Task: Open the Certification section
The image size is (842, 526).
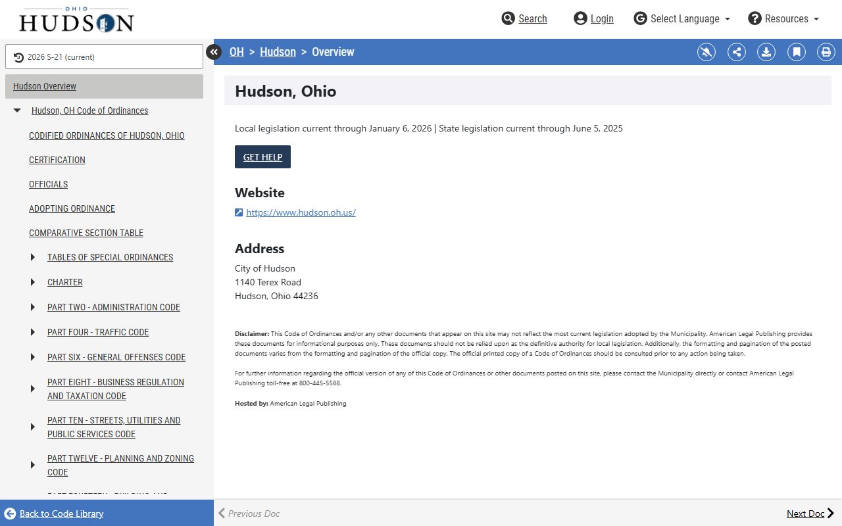Action: click(x=57, y=160)
